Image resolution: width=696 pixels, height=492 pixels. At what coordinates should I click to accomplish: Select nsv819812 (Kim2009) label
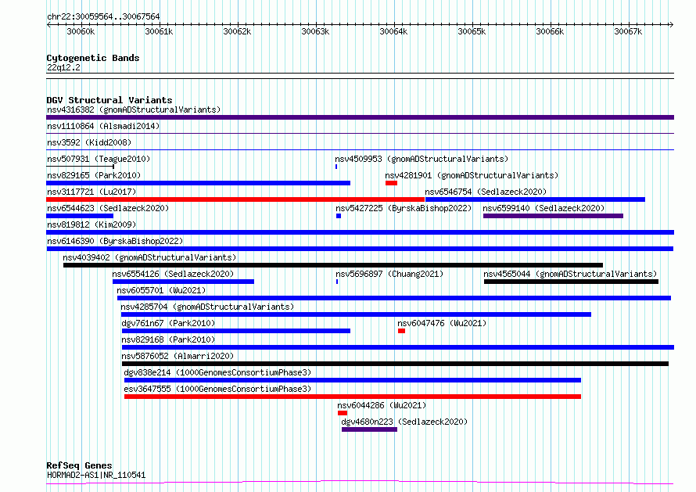(91, 224)
